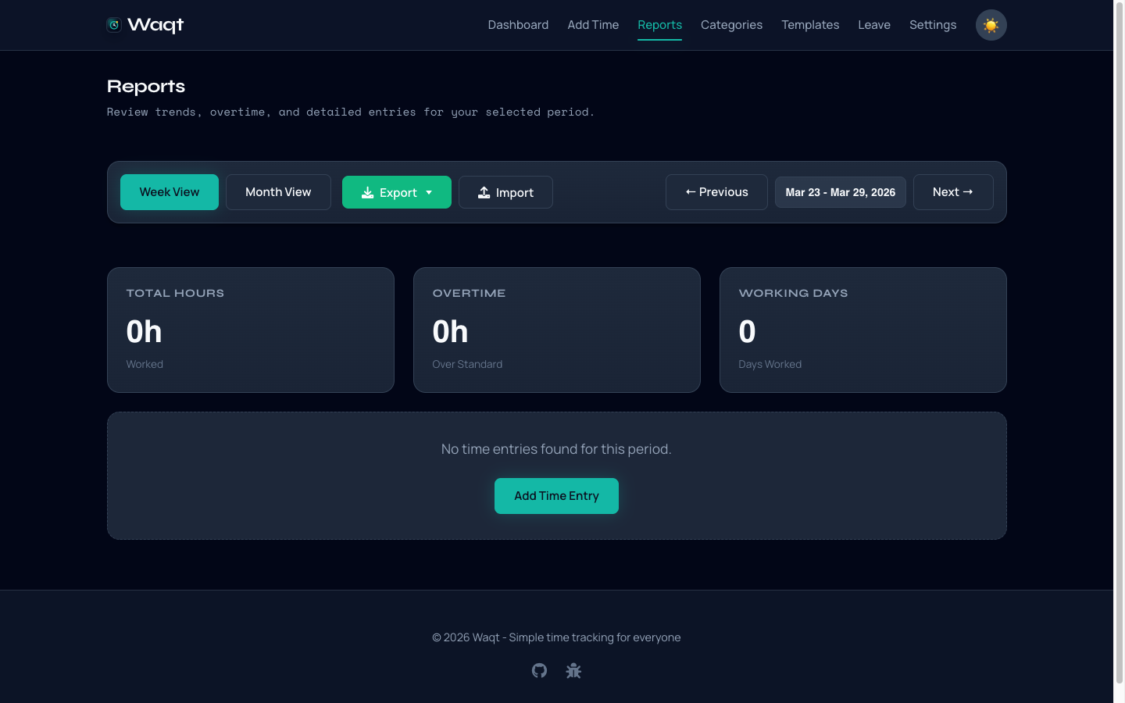This screenshot has height=703, width=1125.
Task: Click the upload icon on the Import button
Action: click(x=484, y=193)
